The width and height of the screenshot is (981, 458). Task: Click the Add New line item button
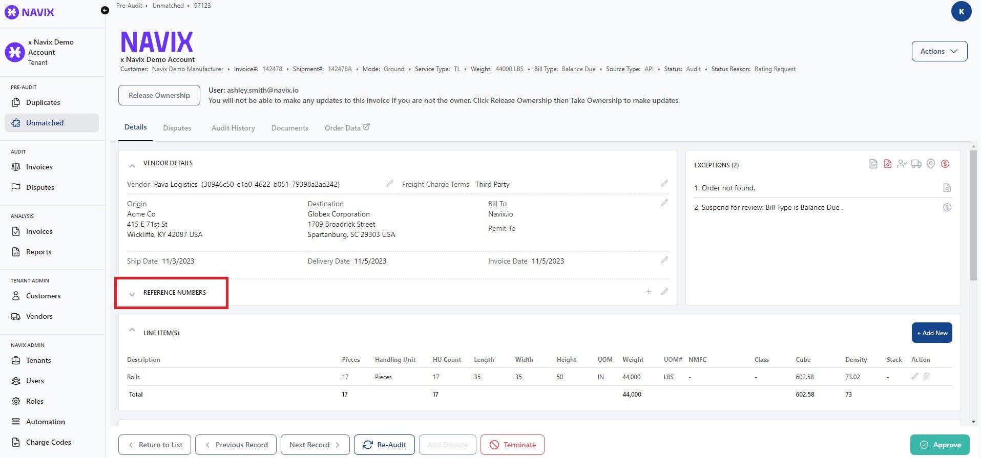pos(932,333)
